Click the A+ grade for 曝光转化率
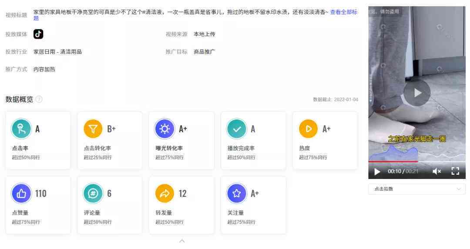This screenshot has height=249, width=470. [183, 129]
